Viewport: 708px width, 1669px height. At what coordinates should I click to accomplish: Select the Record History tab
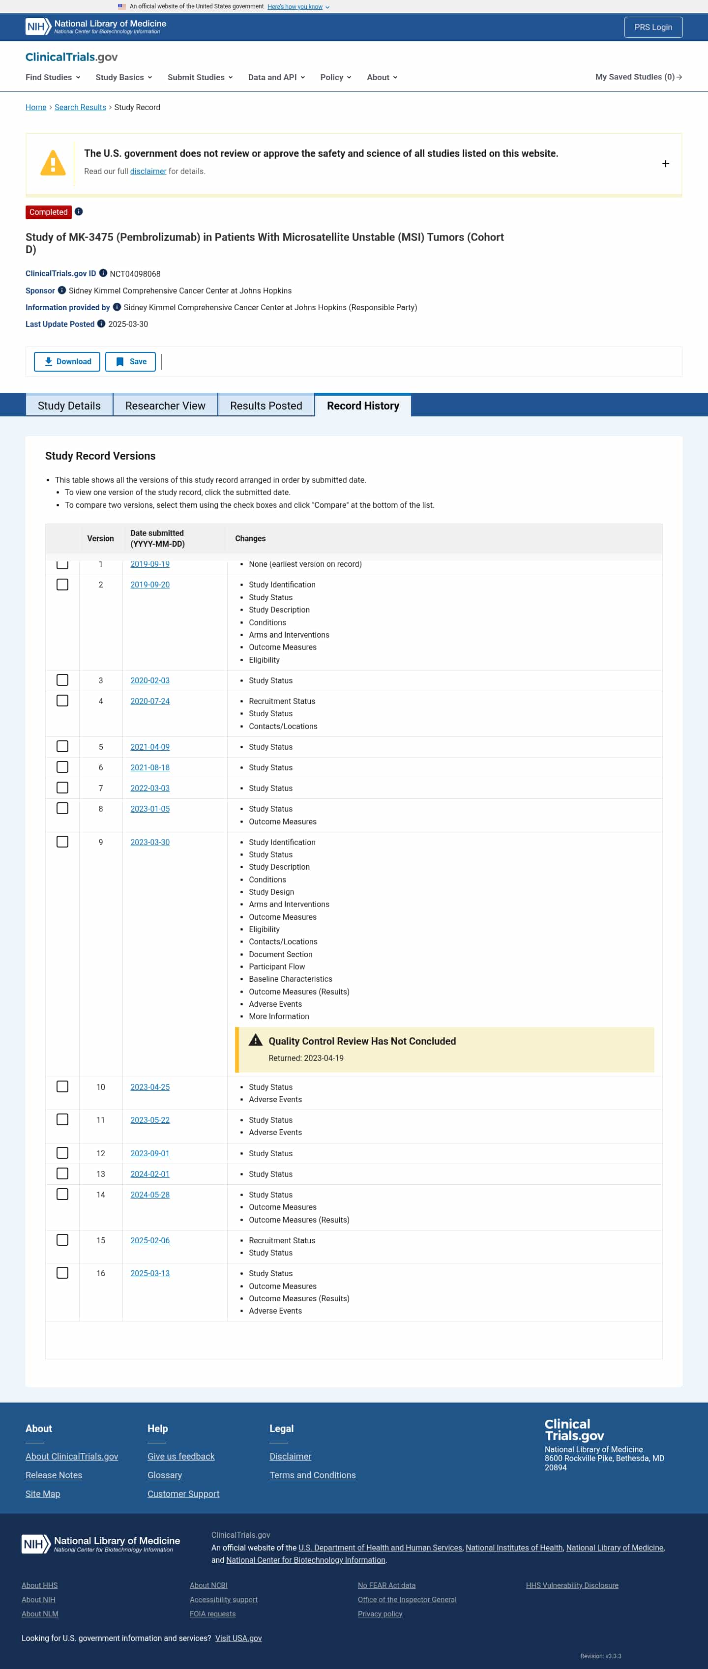363,406
